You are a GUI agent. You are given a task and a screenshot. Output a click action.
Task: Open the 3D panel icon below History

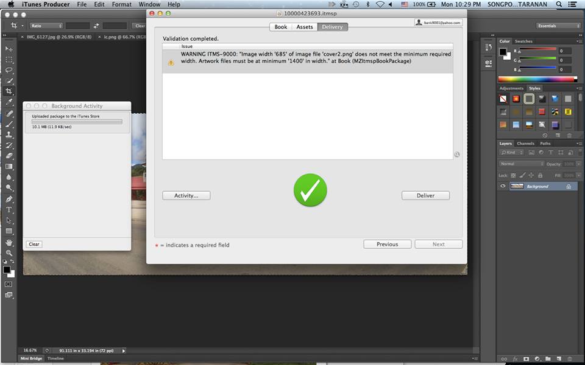tap(488, 63)
